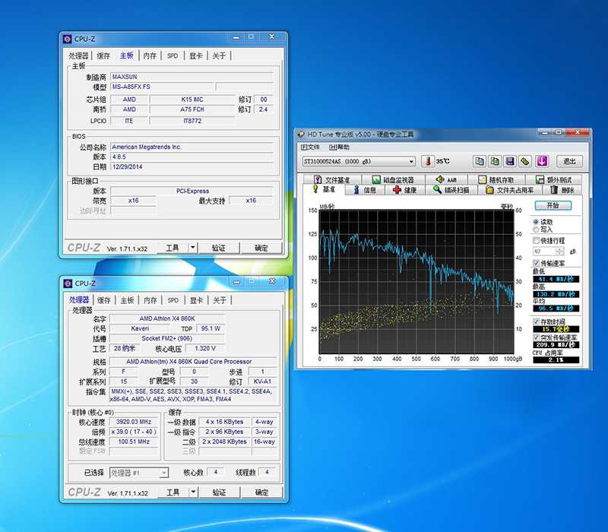Copy text results with first HD Tune toolbar icon
The height and width of the screenshot is (532, 608).
coord(480,161)
